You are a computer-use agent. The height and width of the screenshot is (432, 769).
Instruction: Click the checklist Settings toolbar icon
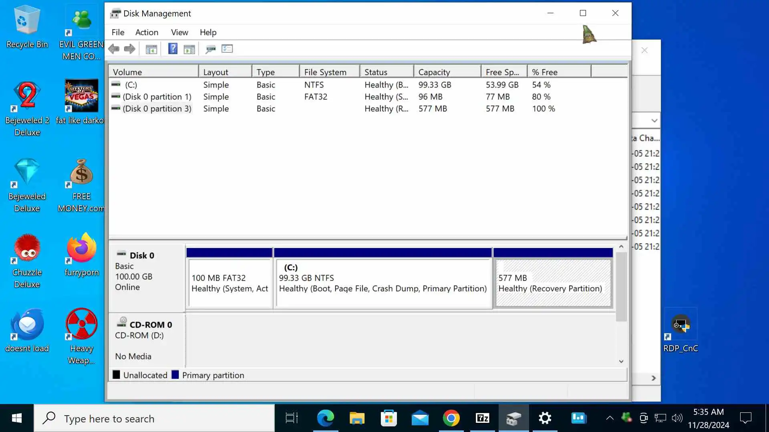tap(227, 49)
